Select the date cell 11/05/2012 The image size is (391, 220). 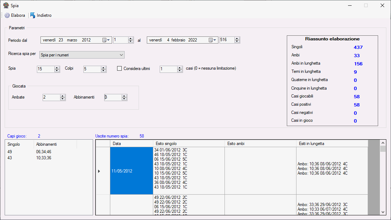tap(131, 171)
